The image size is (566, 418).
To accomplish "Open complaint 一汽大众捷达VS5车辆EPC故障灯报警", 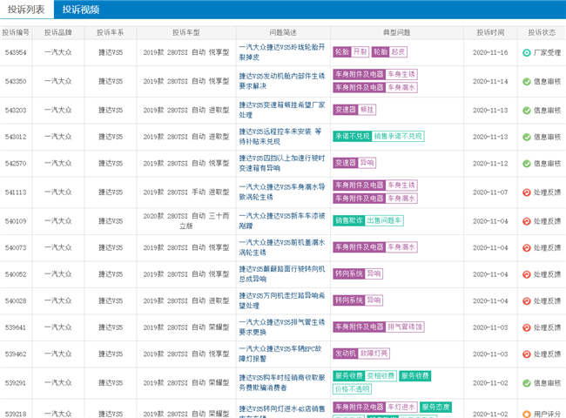I will (280, 354).
